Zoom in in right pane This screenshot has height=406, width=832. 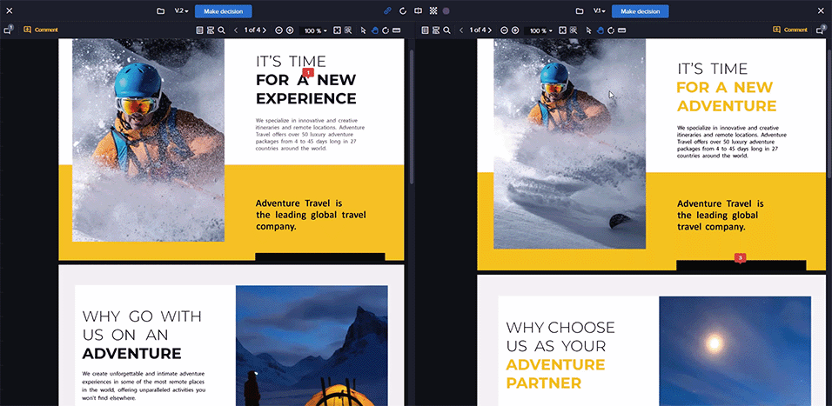pyautogui.click(x=515, y=30)
